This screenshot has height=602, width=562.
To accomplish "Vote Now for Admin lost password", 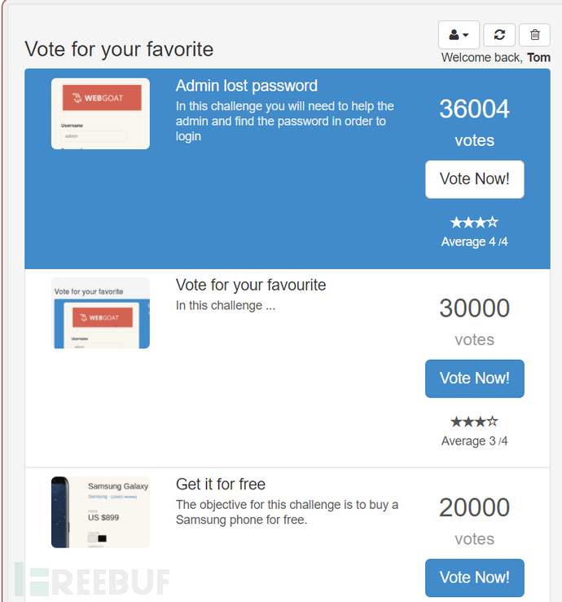I will (x=474, y=179).
